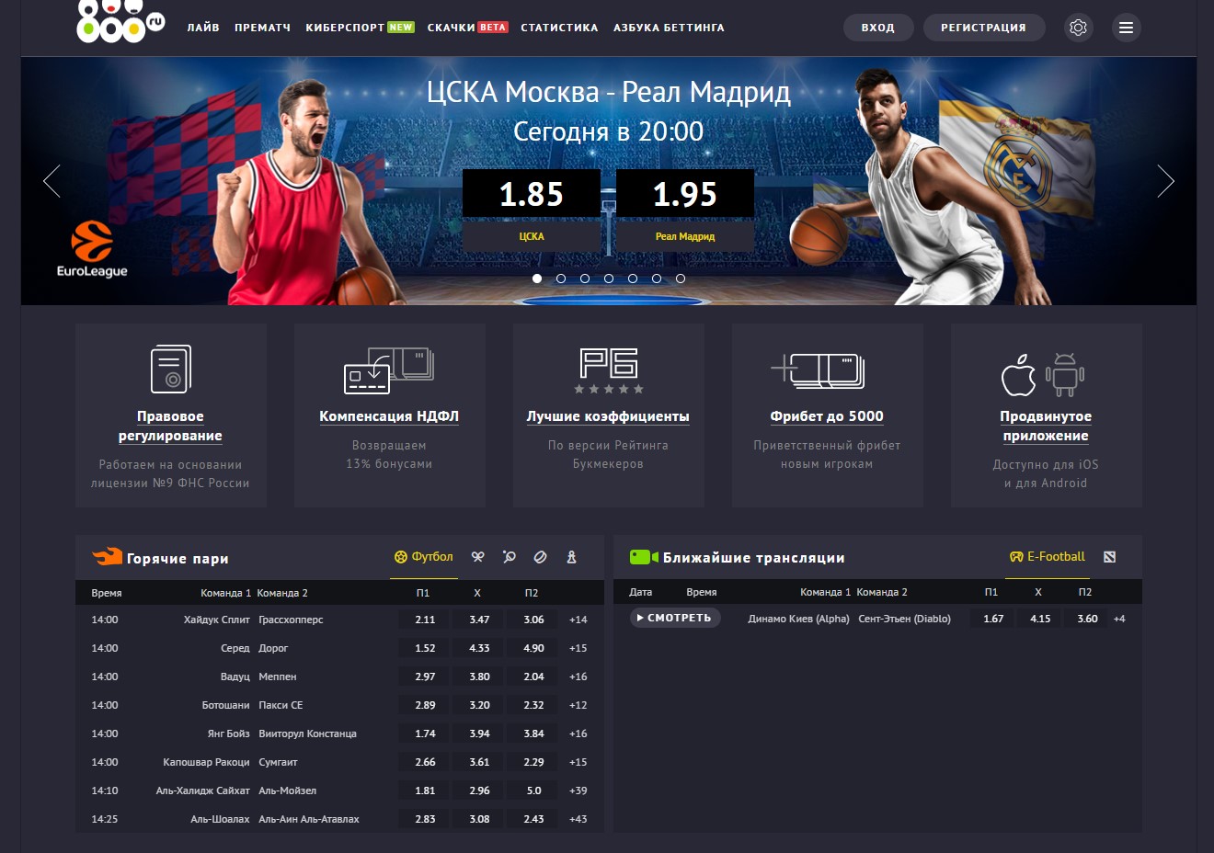Viewport: 1214px width, 853px height.
Task: Click the РЕГИСТРАЦИЯ button
Action: (x=983, y=28)
